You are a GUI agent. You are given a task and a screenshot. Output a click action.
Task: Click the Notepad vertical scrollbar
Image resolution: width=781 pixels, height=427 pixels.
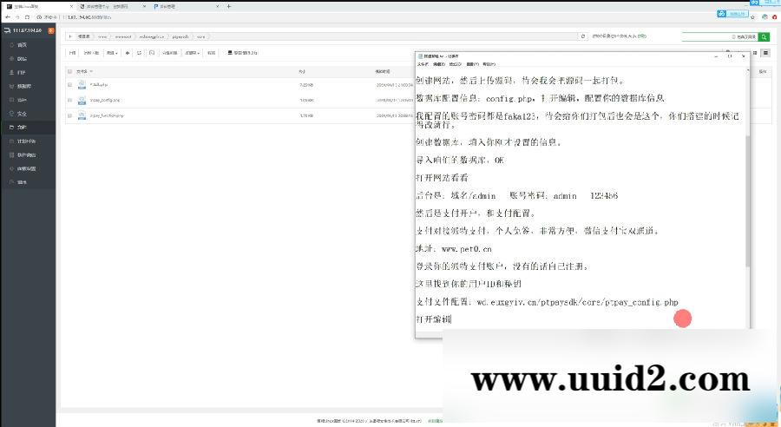click(x=748, y=200)
